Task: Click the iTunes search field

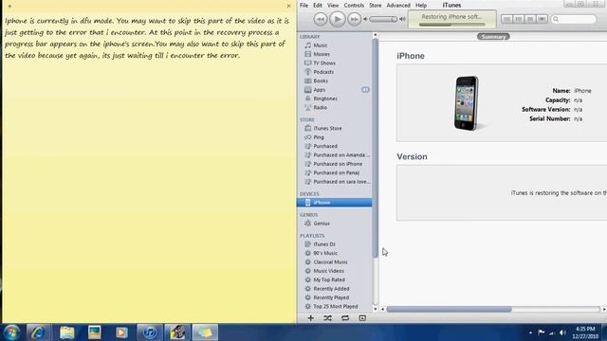Action: [x=574, y=19]
